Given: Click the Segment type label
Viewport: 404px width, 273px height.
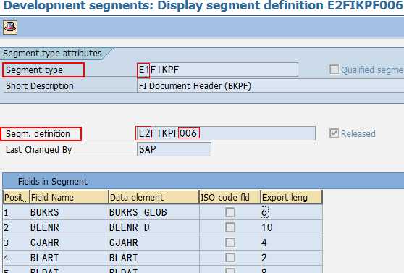Looking at the screenshot, I should pyautogui.click(x=34, y=70).
